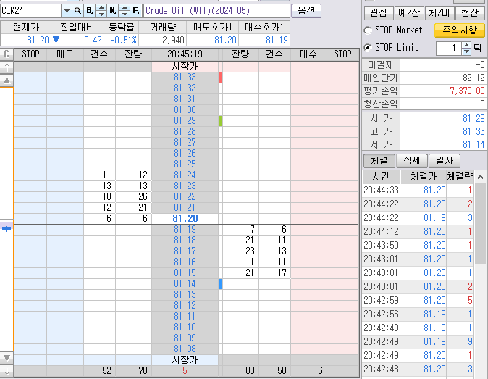
Task: Decrease the tick count with the down arrow
Action: coord(466,51)
